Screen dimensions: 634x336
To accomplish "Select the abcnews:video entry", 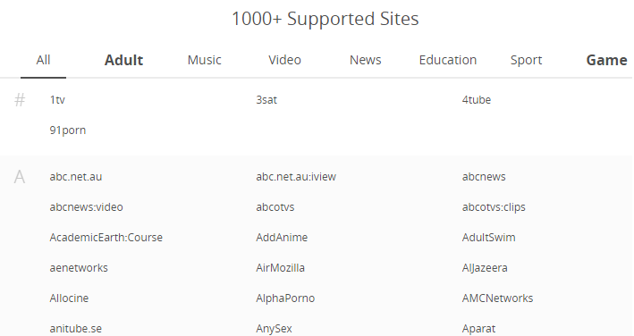I will (86, 206).
